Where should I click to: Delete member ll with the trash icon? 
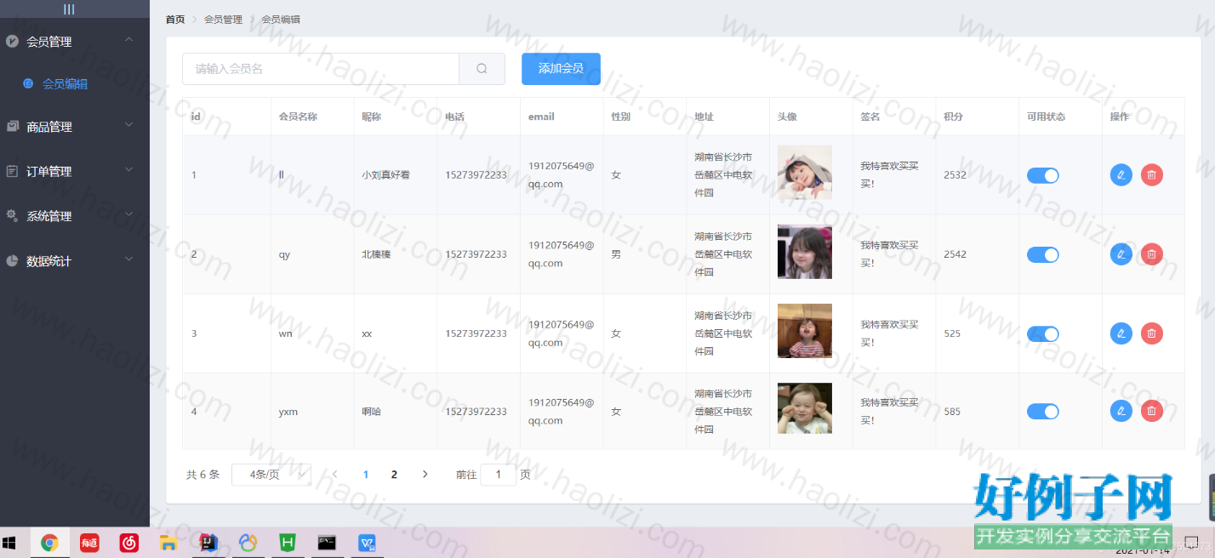(x=1152, y=175)
